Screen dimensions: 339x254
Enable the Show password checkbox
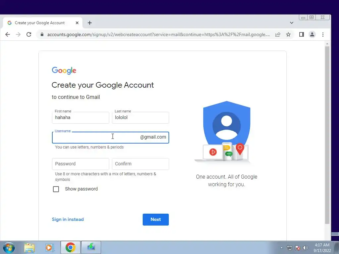(x=56, y=189)
